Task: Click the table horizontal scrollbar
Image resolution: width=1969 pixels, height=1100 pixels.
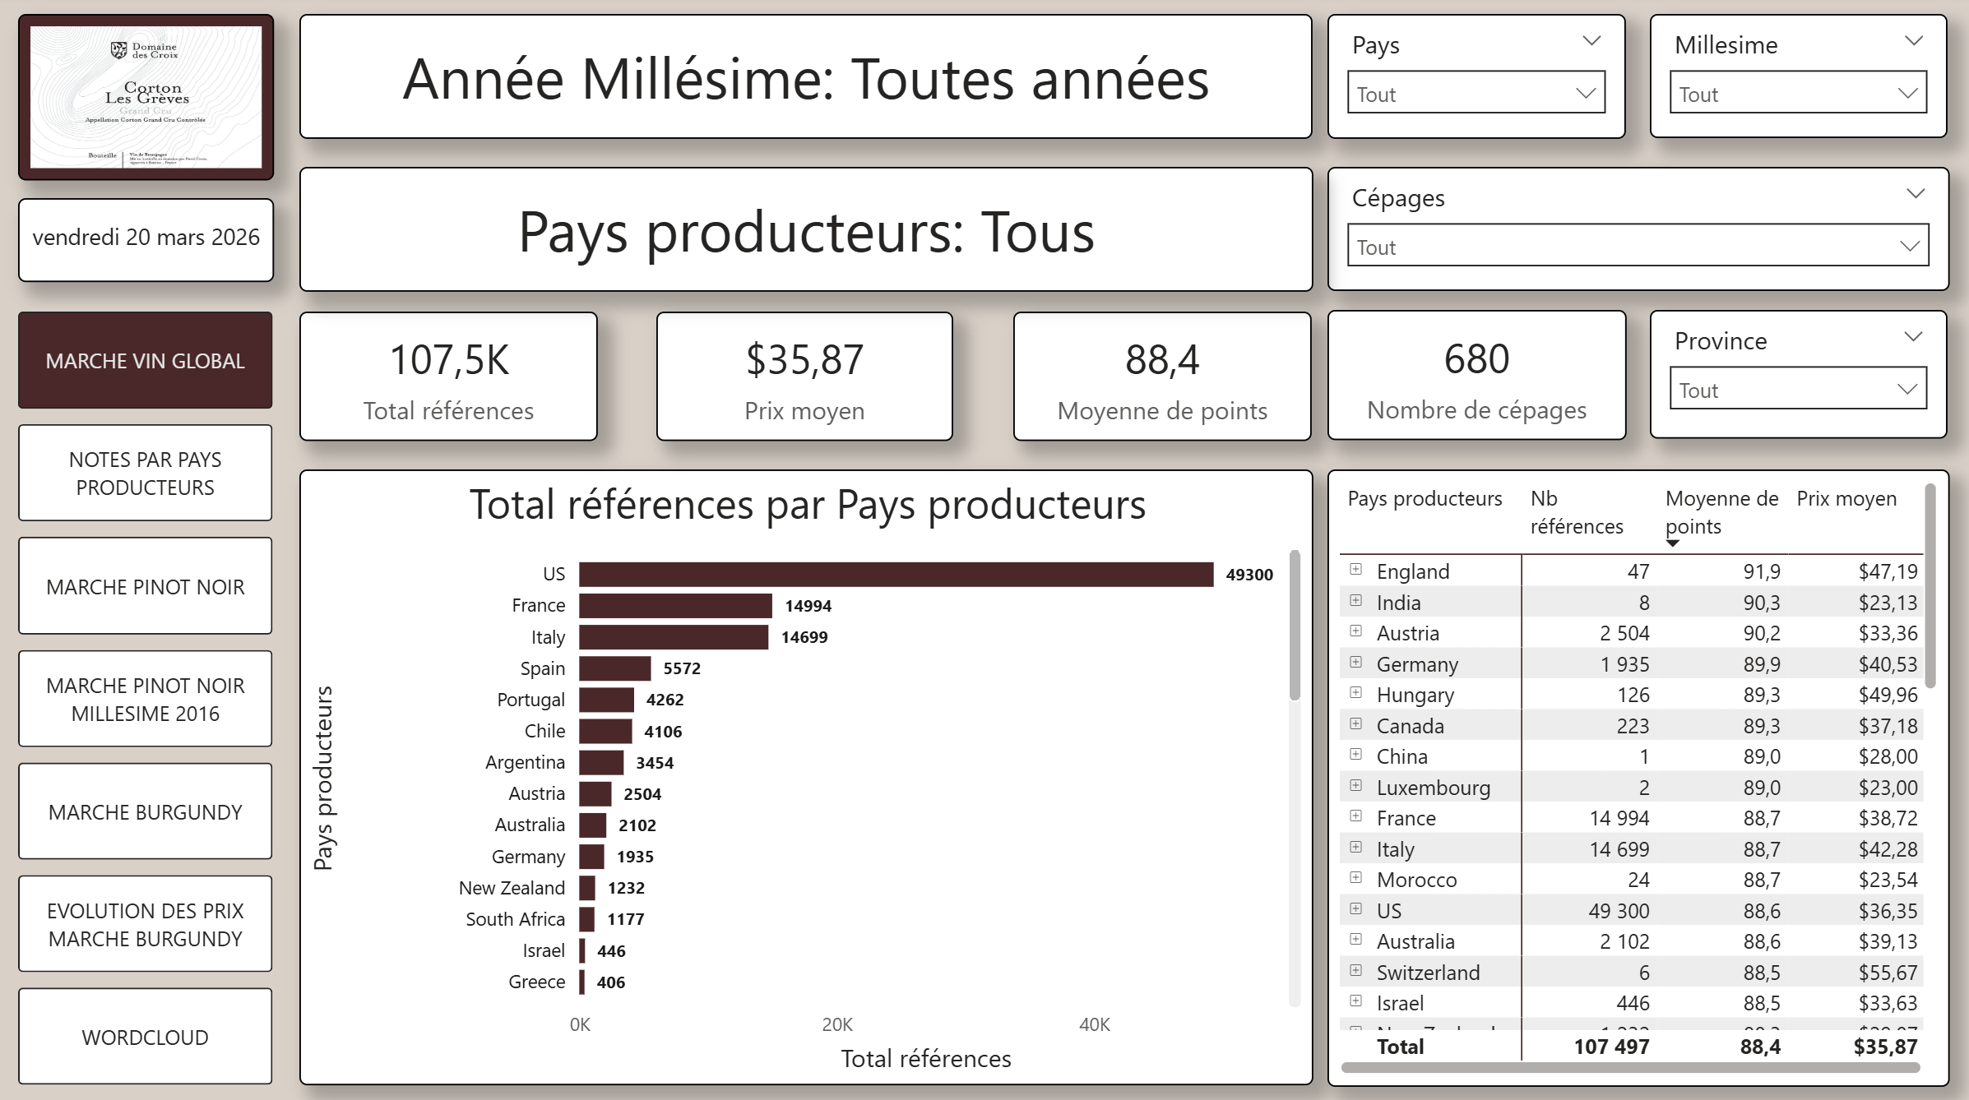Action: click(1630, 1067)
